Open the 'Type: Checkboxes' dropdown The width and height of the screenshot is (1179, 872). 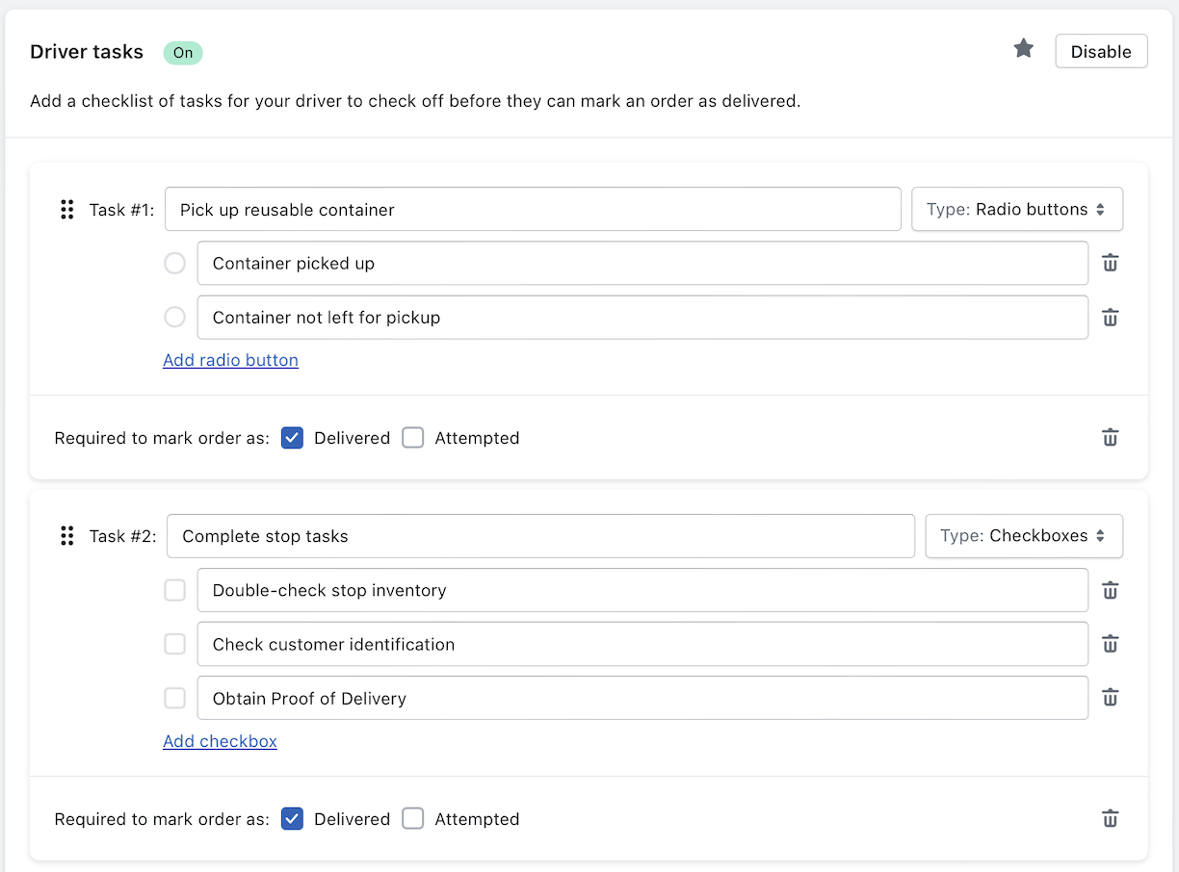tap(1024, 536)
